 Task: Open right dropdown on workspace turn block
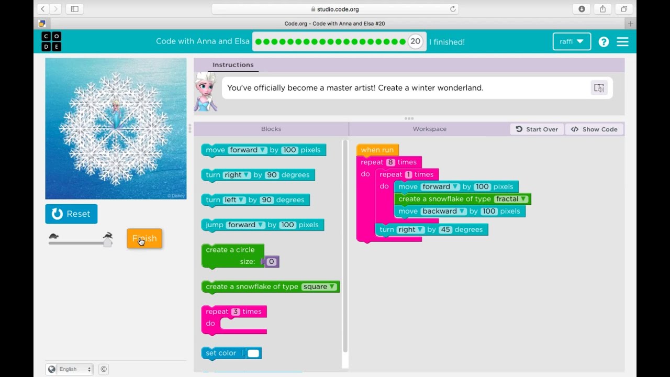(410, 229)
